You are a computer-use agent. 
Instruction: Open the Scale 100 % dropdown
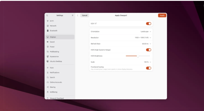coord(147,62)
